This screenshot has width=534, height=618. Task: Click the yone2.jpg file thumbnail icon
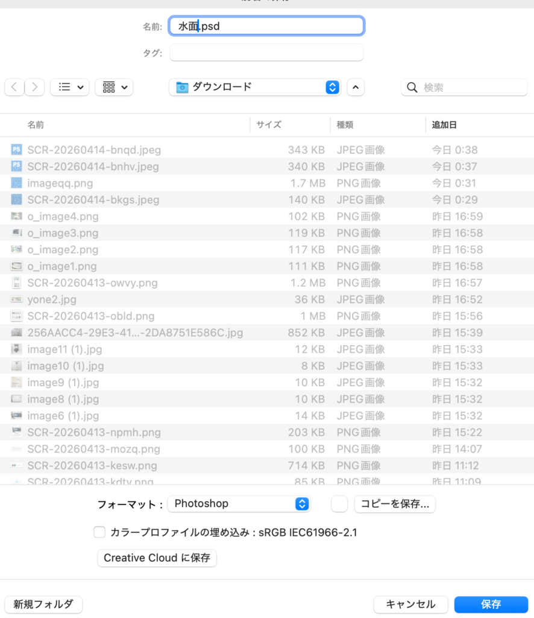click(17, 299)
